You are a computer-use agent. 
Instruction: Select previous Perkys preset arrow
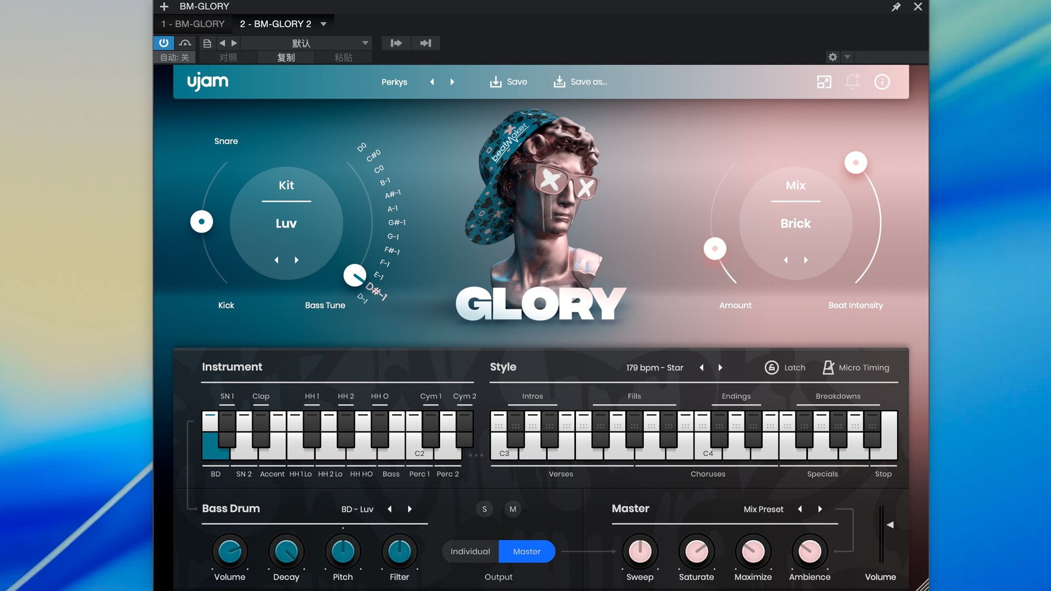432,82
